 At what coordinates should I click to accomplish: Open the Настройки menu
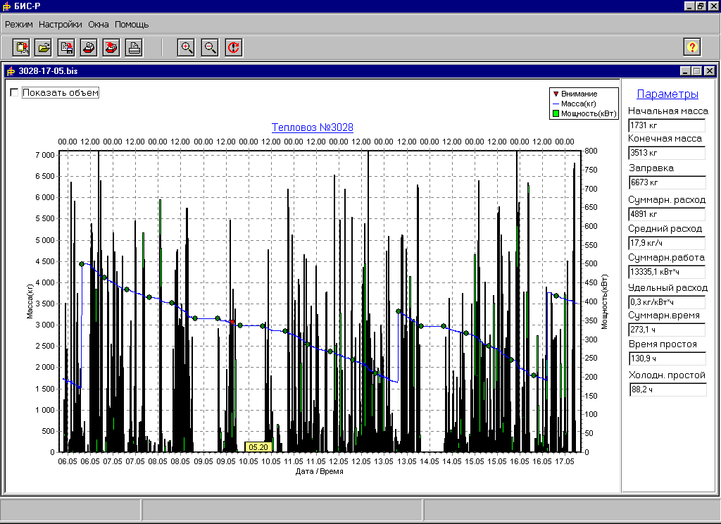point(61,25)
